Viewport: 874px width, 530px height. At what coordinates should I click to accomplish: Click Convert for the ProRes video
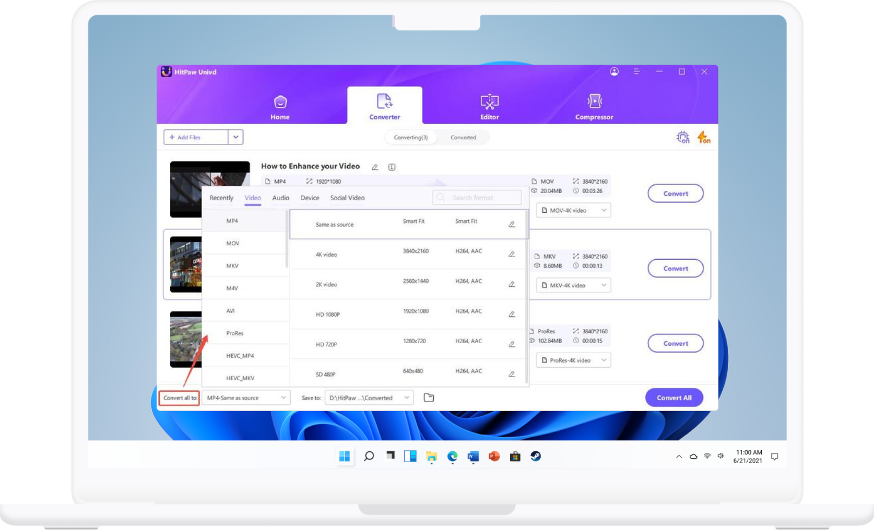click(675, 343)
